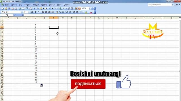
Task: Click the 'Введите вопрос' help field
Action: tap(160, 5)
